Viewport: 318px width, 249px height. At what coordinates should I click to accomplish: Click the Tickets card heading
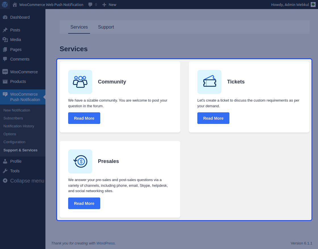[236, 82]
